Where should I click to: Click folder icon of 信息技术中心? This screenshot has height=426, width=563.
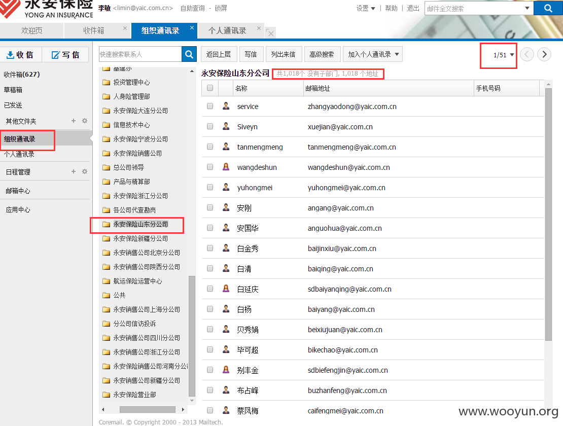click(106, 125)
